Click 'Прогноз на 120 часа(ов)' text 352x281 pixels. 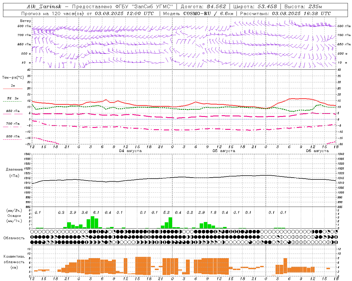pyautogui.click(x=53, y=13)
